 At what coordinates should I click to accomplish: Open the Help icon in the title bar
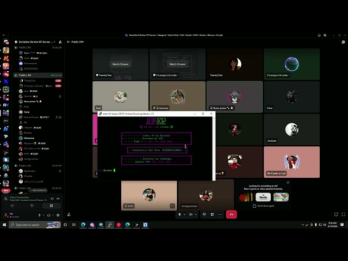pos(325,35)
